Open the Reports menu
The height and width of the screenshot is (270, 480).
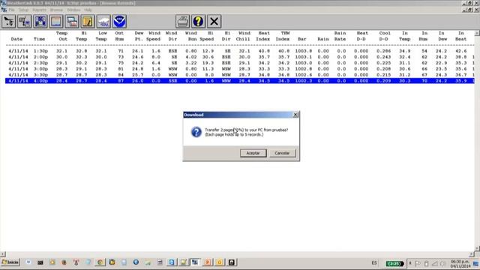coord(39,10)
